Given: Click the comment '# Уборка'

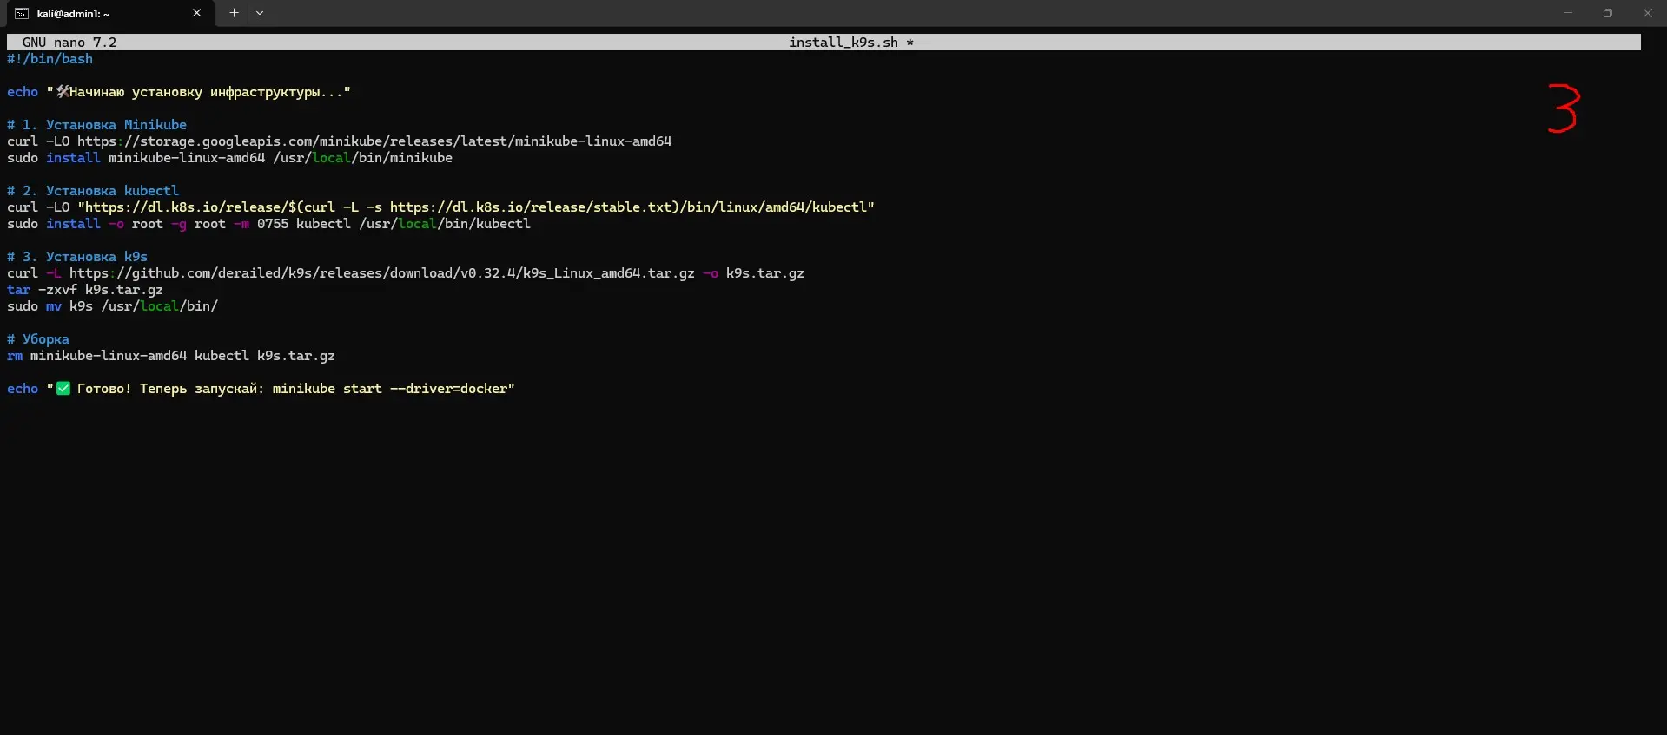Looking at the screenshot, I should (38, 339).
